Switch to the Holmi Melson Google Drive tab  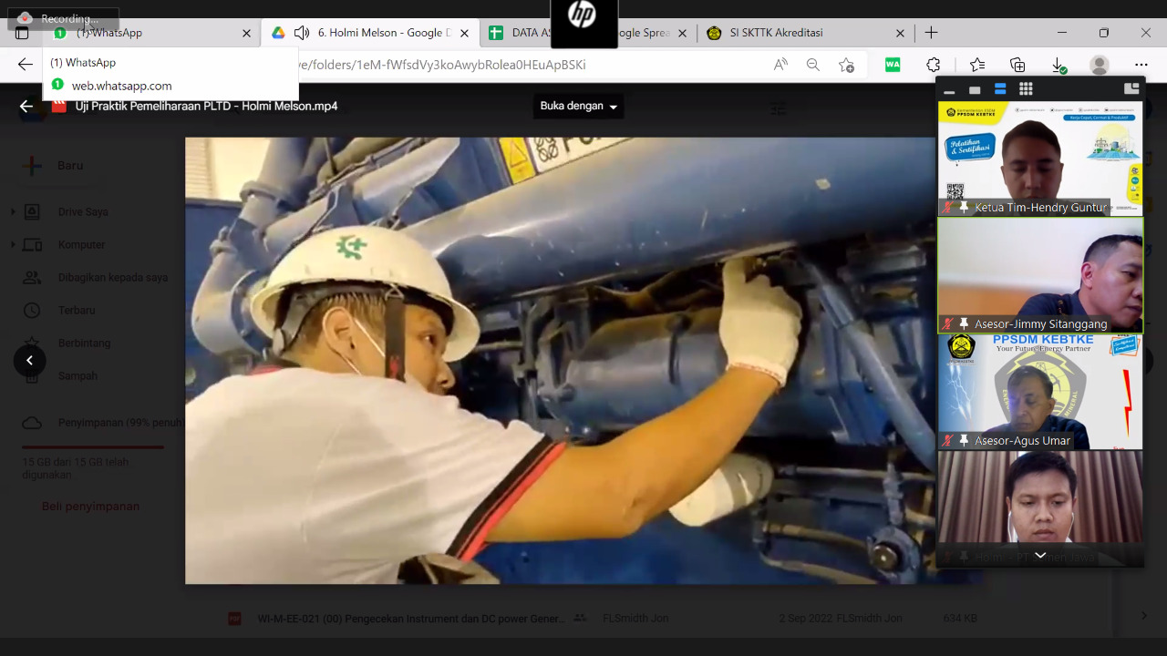370,33
